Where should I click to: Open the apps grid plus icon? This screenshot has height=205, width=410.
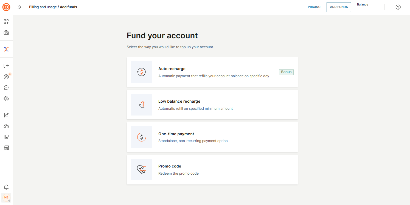(6, 22)
